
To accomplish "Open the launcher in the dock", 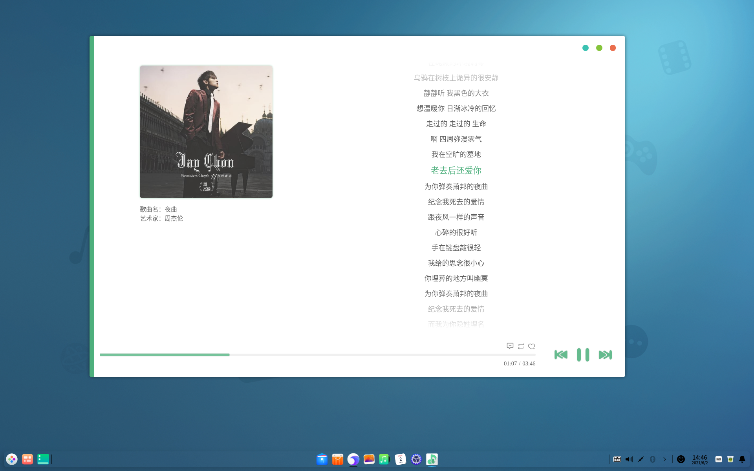I will click(12, 459).
